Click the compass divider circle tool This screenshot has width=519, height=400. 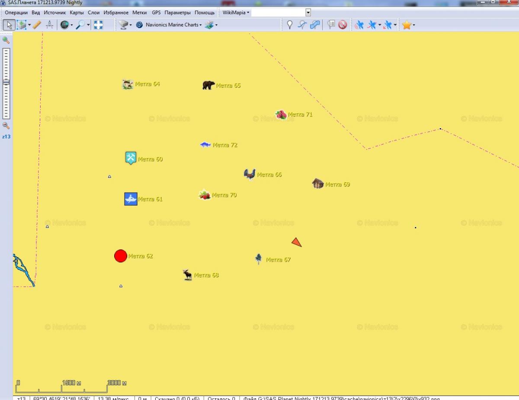(x=50, y=25)
